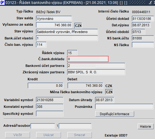Open the Historie button
Viewport: 155px width, 139px height.
tap(146, 126)
